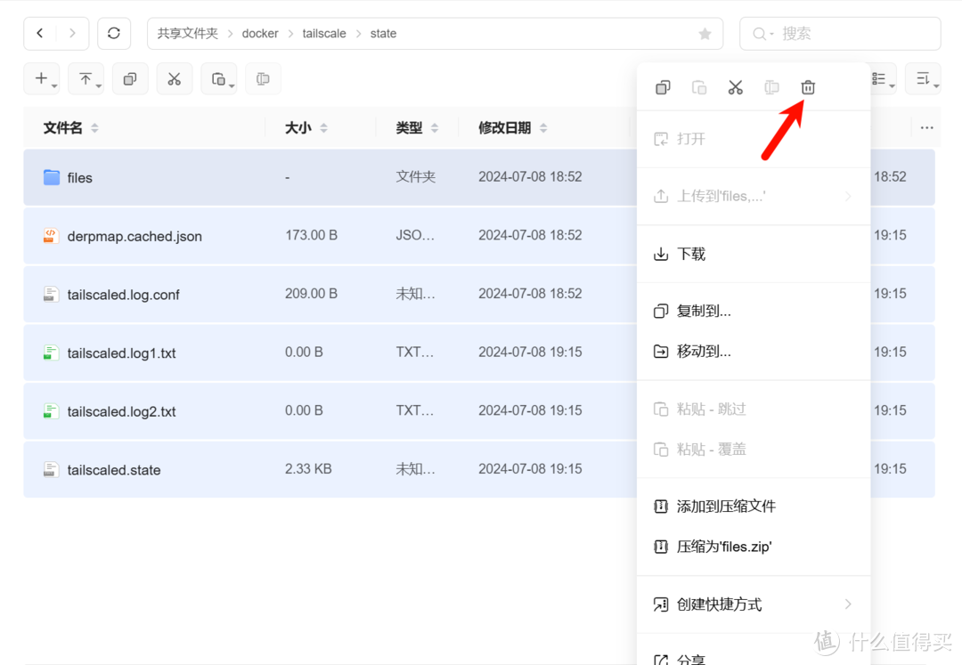The width and height of the screenshot is (962, 665).
Task: Select the Cut scissors icon on the toolbar
Action: coord(174,78)
